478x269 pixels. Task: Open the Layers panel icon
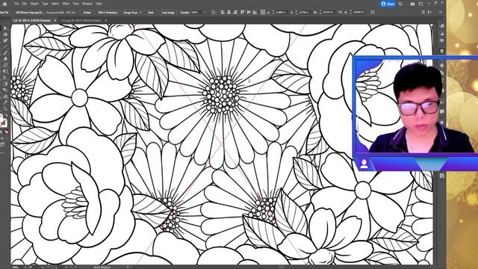[x=441, y=51]
